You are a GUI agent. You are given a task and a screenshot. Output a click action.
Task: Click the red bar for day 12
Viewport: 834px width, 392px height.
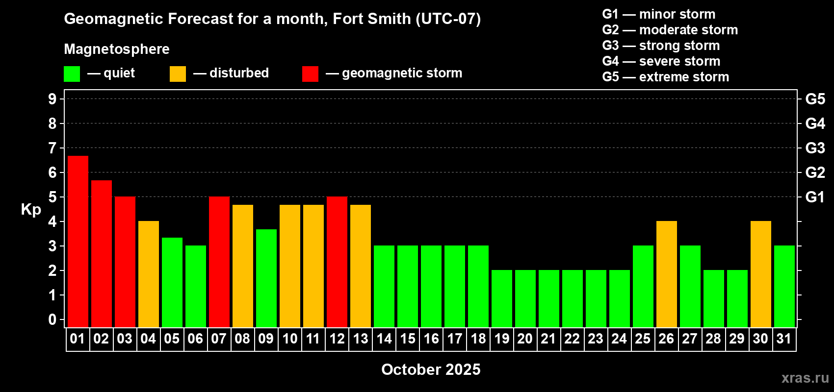tap(337, 262)
